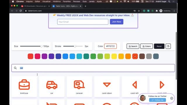Viewport: 187px width, 105px height.
Task: Click the browser back arrow
Action: [x=12, y=11]
